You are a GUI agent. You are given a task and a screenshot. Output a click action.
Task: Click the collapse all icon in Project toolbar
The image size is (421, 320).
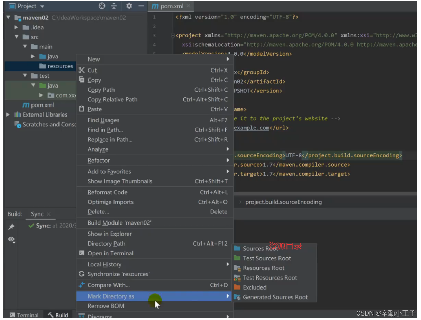(114, 6)
